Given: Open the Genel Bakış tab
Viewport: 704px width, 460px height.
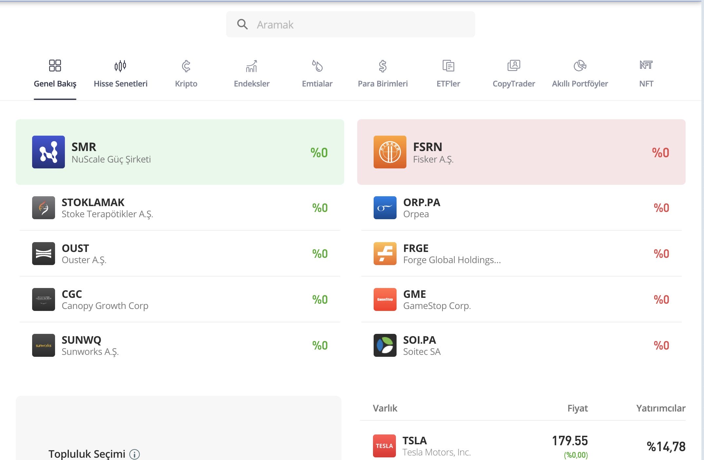Looking at the screenshot, I should point(55,79).
